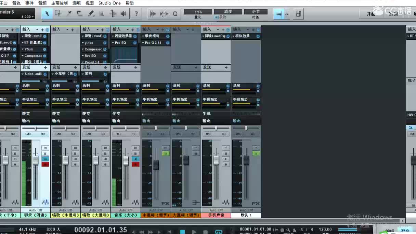Toggle power on Sidec..anBi send
Image resolution: width=416 pixels, height=234 pixels.
pyautogui.click(x=44, y=74)
